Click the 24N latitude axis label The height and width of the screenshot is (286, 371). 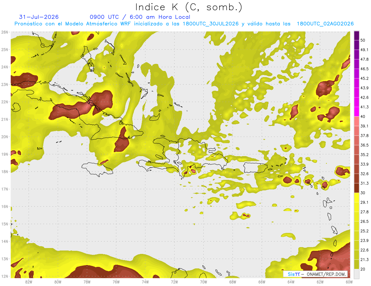coord(5,67)
